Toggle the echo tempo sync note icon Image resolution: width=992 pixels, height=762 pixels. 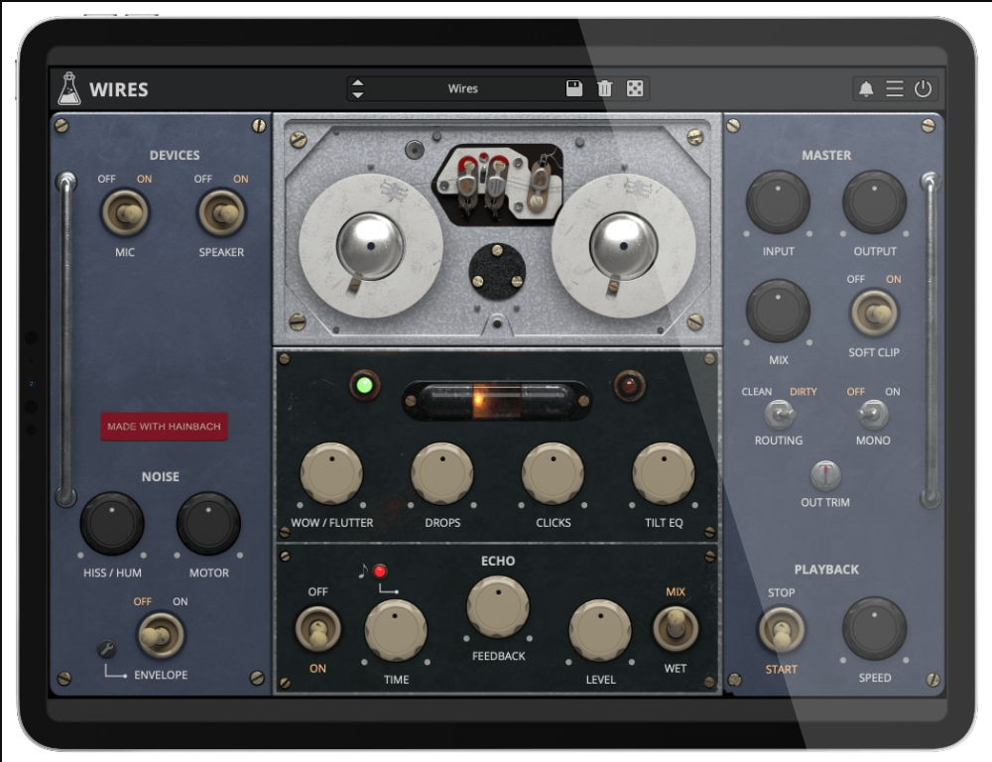click(363, 571)
